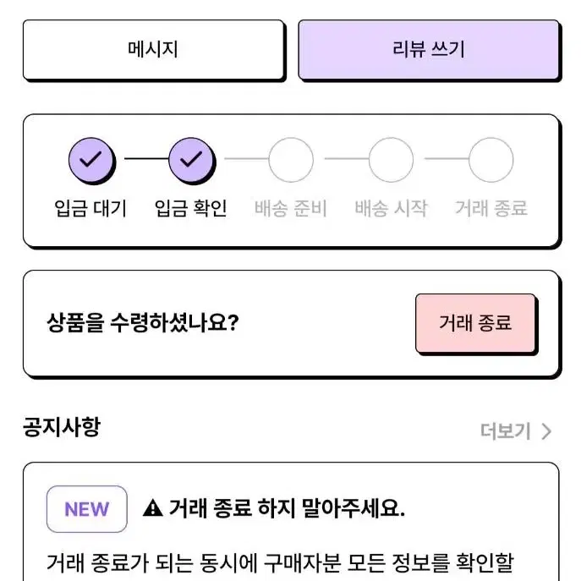Open the 거래 종료 하지 말아주세요 notice title

pyautogui.click(x=287, y=507)
